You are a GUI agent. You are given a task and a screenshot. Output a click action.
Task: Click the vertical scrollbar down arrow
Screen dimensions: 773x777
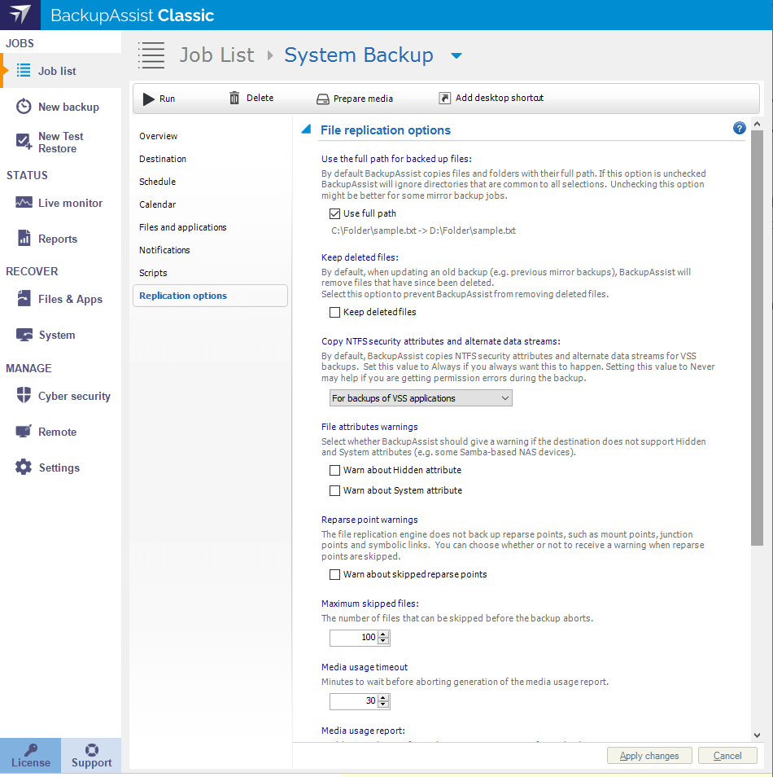coord(757,734)
